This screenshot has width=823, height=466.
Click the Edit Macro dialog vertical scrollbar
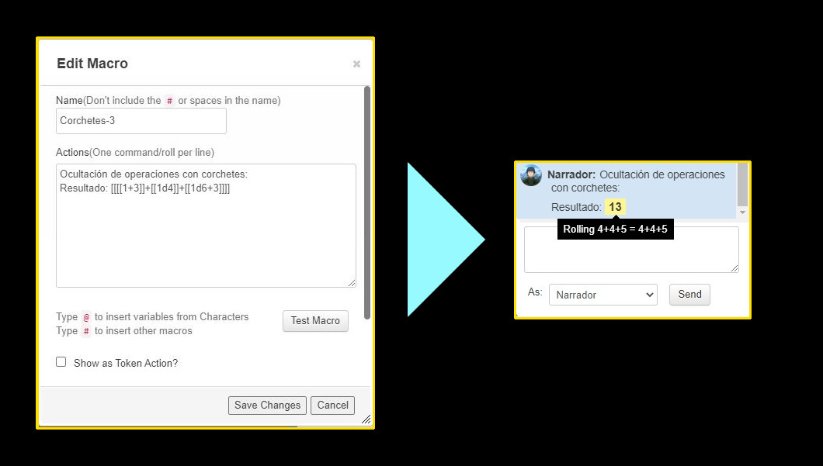pos(367,203)
